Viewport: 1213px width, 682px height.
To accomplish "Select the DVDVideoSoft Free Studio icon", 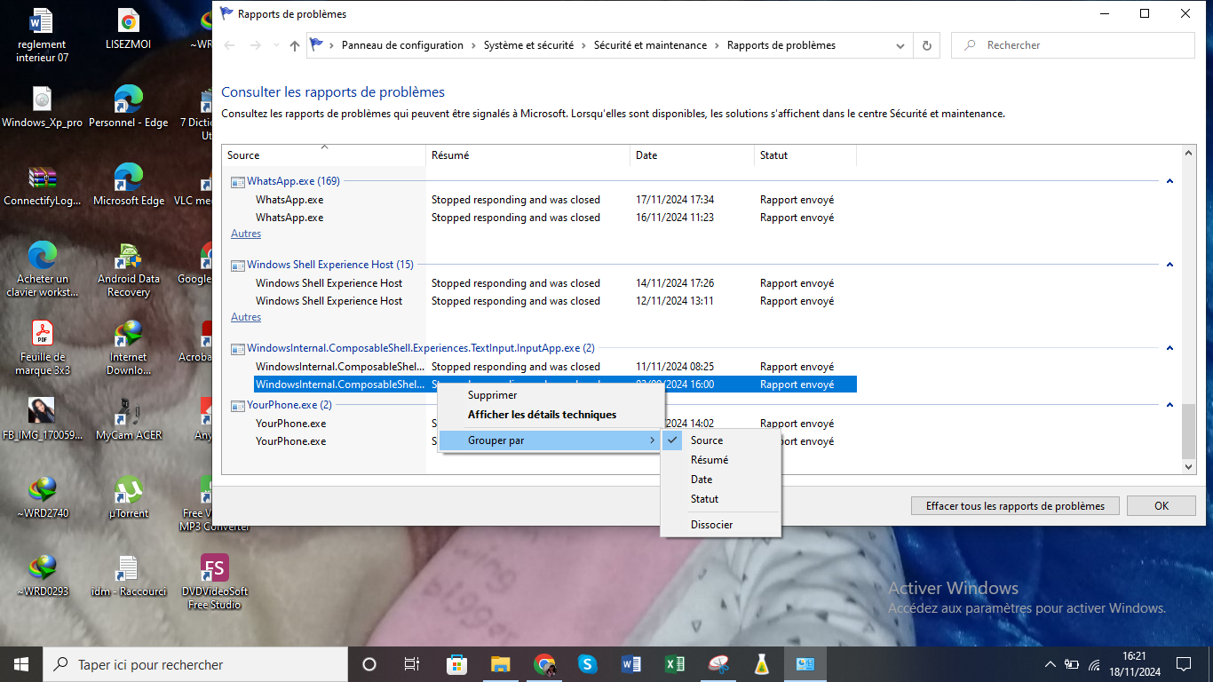I will [x=215, y=583].
